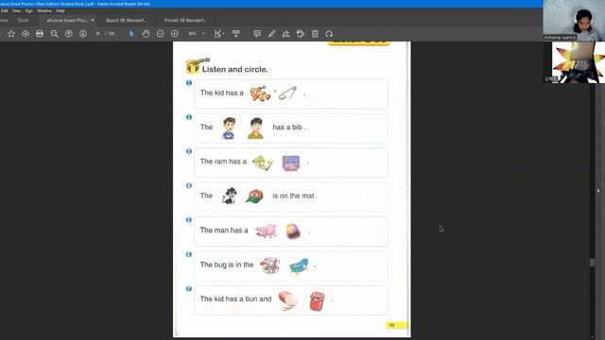The height and width of the screenshot is (340, 605).
Task: Open find with the magnifier icon
Action: [55, 34]
